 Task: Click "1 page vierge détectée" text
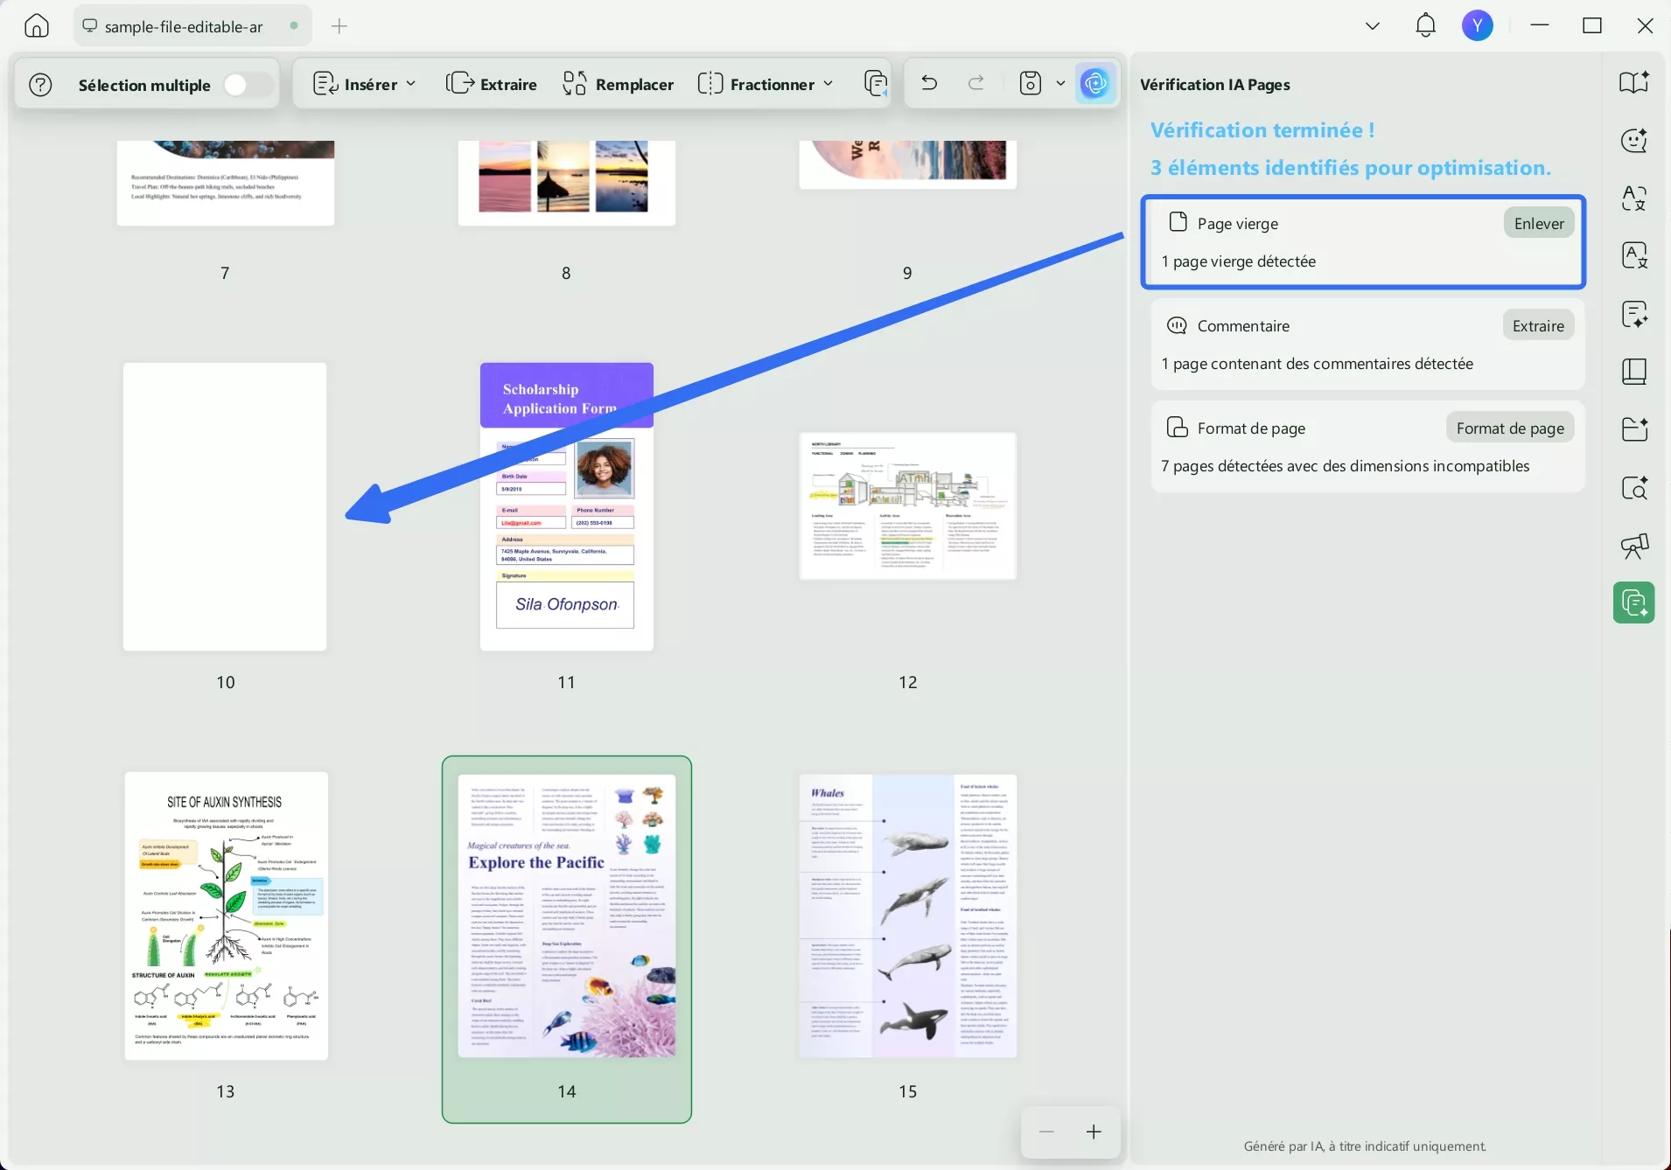[x=1239, y=261]
